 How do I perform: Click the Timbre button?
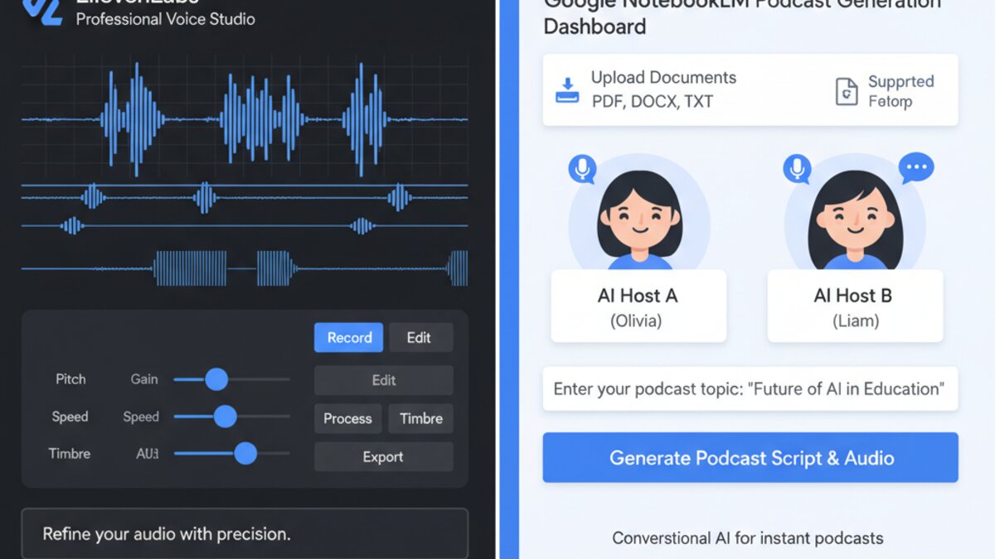(x=421, y=418)
